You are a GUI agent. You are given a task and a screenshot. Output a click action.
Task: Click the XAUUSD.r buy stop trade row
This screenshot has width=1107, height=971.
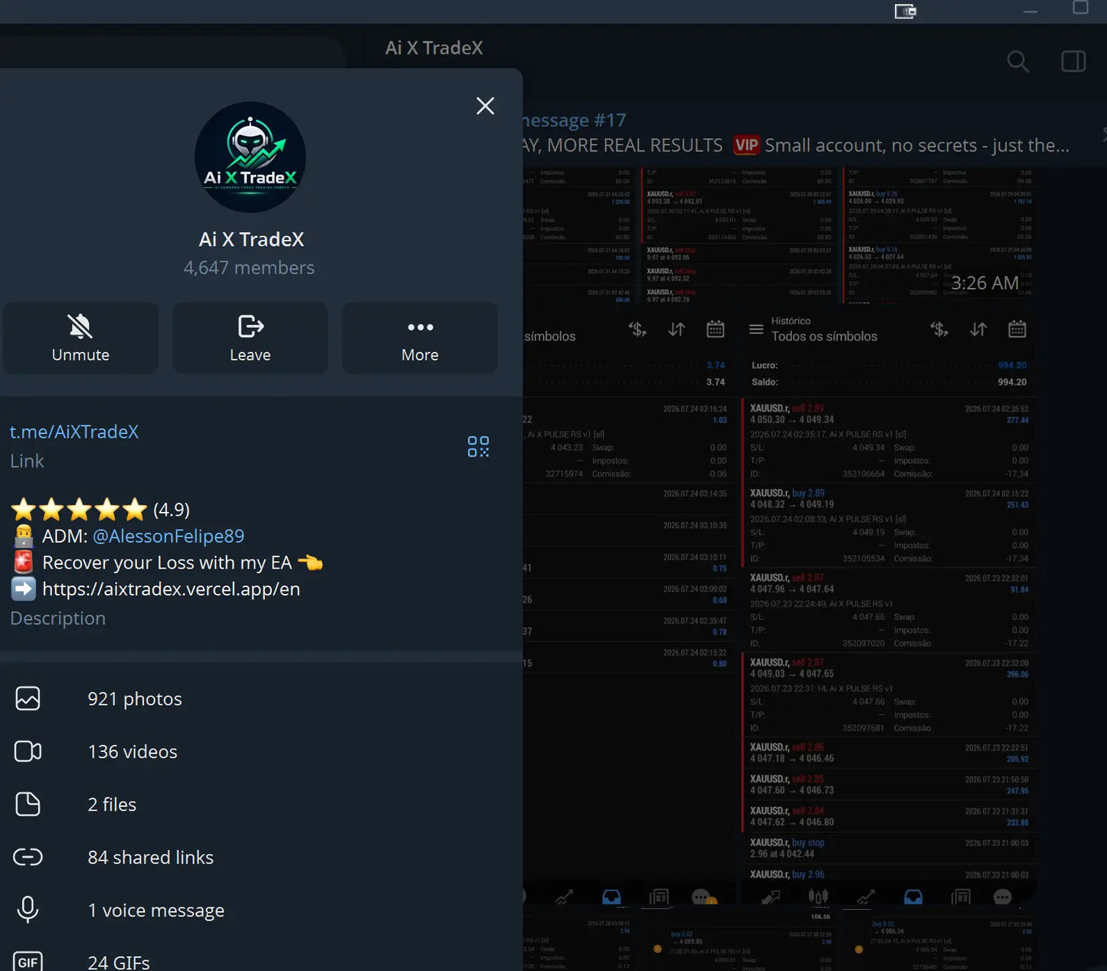889,848
